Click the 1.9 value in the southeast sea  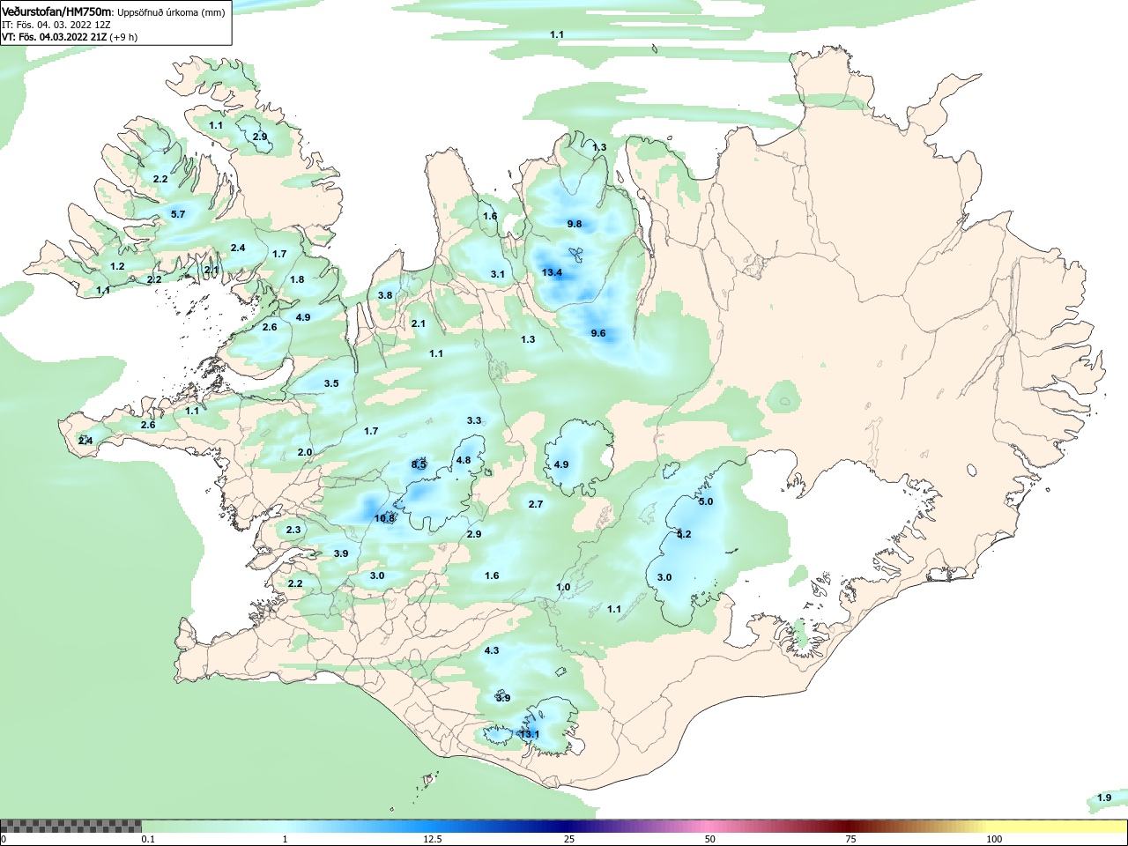point(1104,798)
